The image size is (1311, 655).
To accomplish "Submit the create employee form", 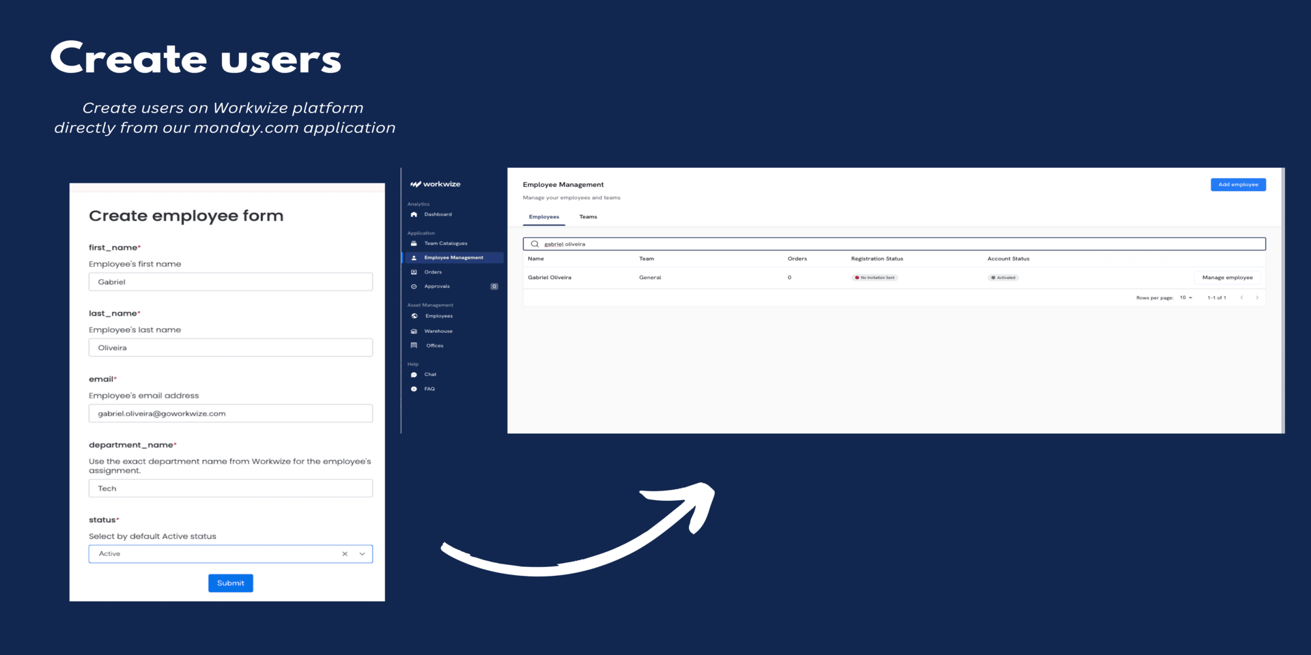I will coord(231,583).
